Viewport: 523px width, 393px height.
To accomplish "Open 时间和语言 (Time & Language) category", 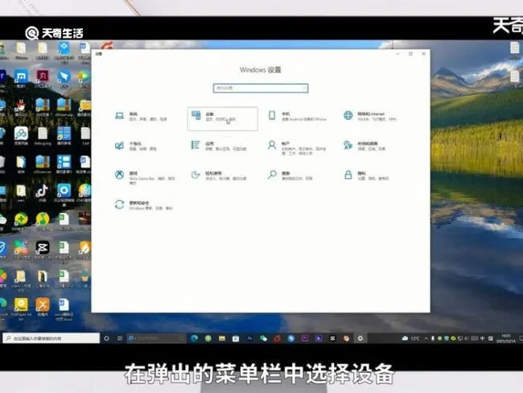I will click(365, 147).
